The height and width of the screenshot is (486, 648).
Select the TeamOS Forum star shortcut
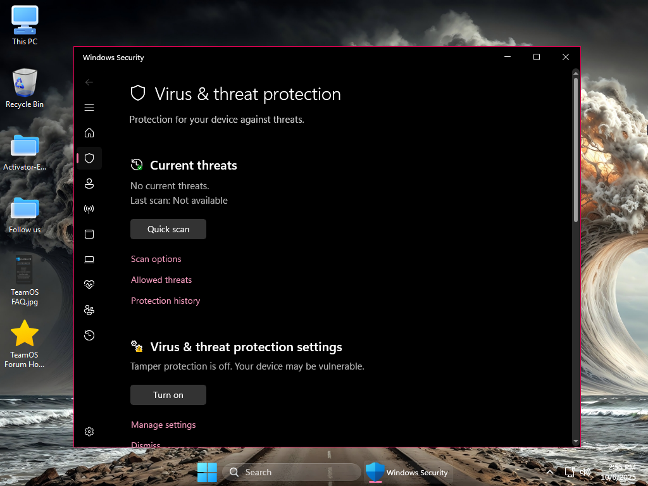point(25,344)
